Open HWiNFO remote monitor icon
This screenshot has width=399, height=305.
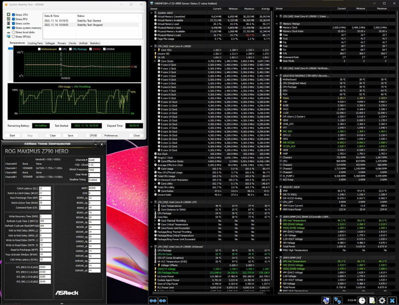(x=326, y=301)
